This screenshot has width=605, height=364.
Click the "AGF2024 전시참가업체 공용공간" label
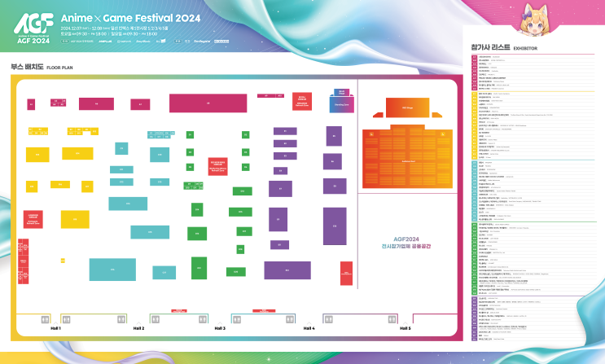coord(406,243)
